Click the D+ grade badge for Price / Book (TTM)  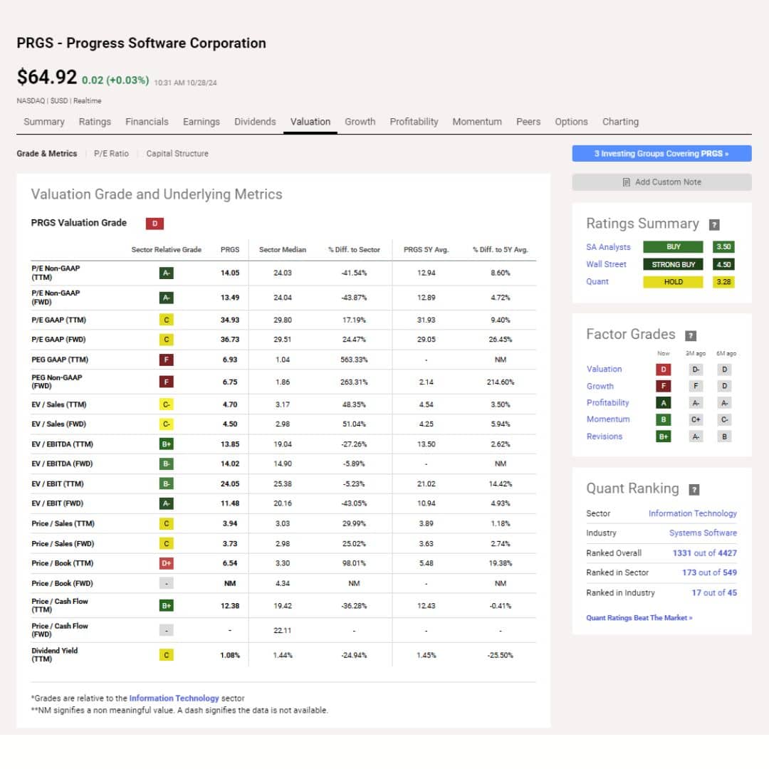pyautogui.click(x=166, y=563)
